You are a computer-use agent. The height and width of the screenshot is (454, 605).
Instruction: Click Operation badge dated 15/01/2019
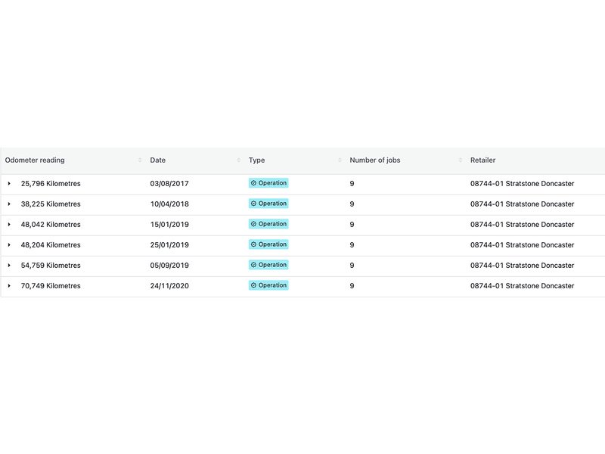tap(268, 224)
